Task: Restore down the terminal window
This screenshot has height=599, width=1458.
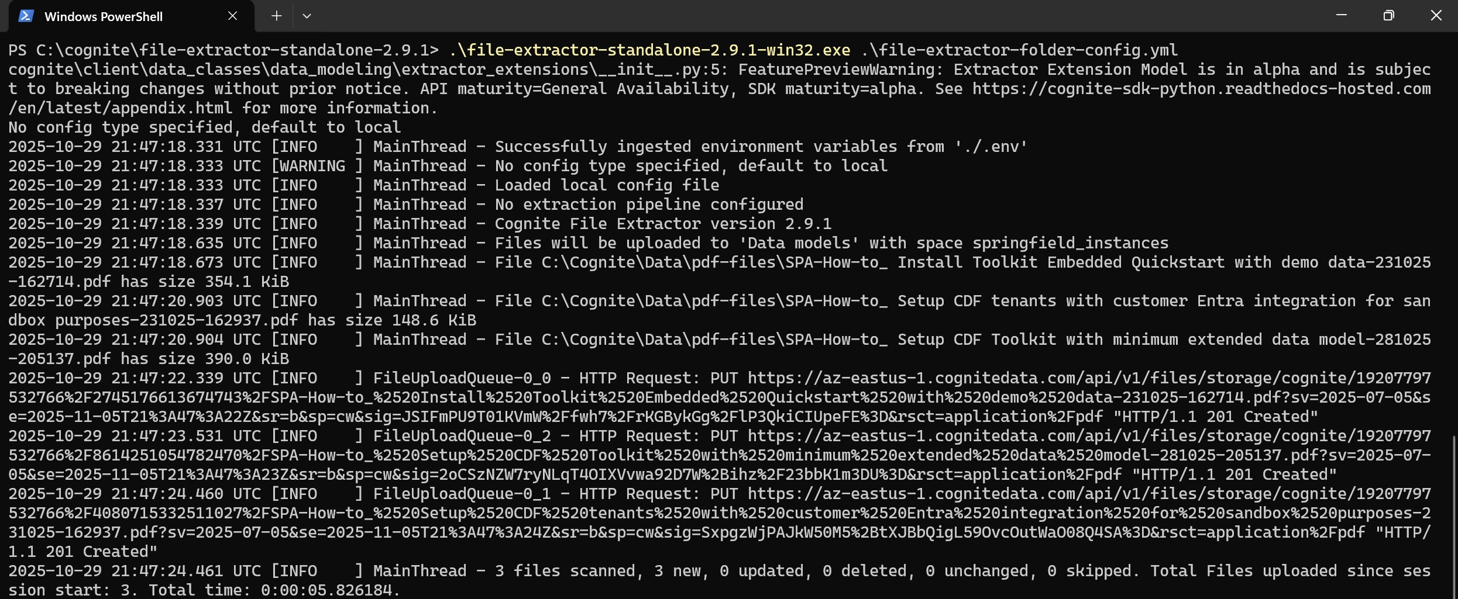Action: [x=1388, y=15]
